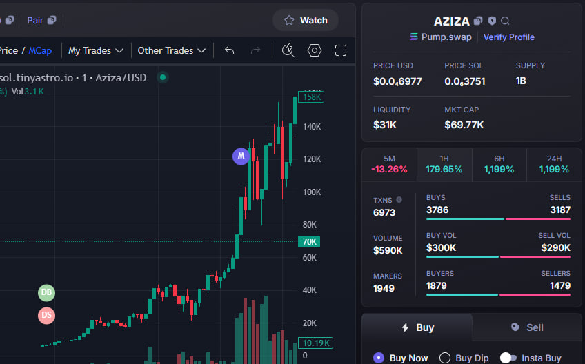Click the buy vol versus sell vol bar
The width and height of the screenshot is (585, 364).
[499, 256]
